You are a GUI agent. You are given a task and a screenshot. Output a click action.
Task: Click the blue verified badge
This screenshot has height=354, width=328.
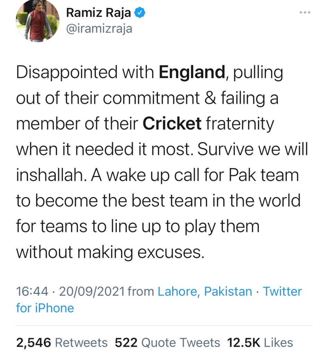[x=140, y=13]
